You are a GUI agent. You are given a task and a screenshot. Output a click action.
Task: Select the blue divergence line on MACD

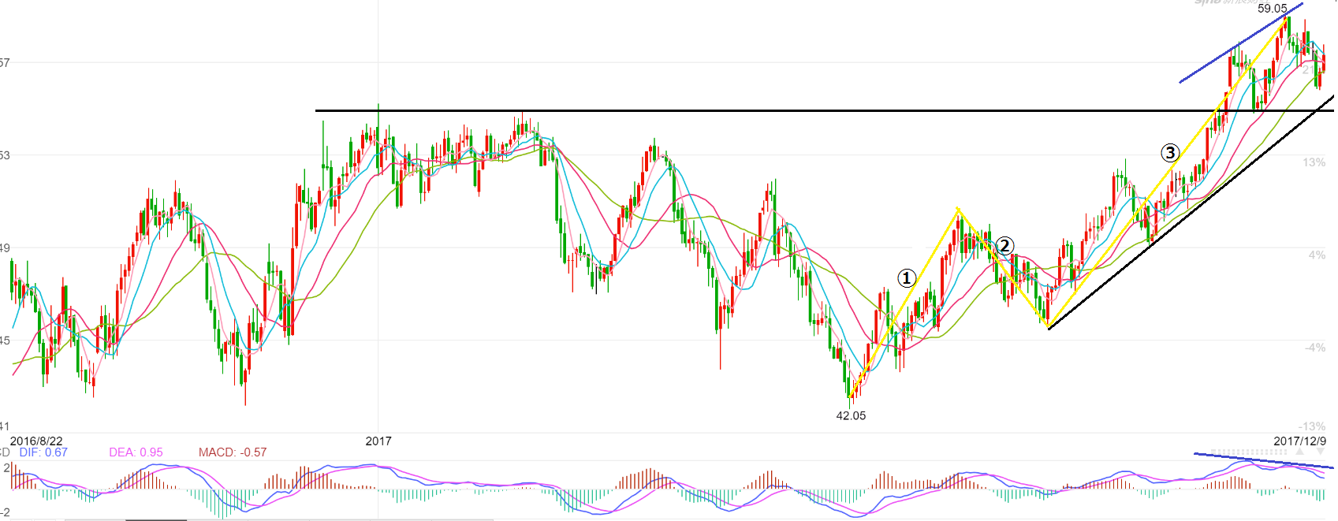click(1262, 460)
